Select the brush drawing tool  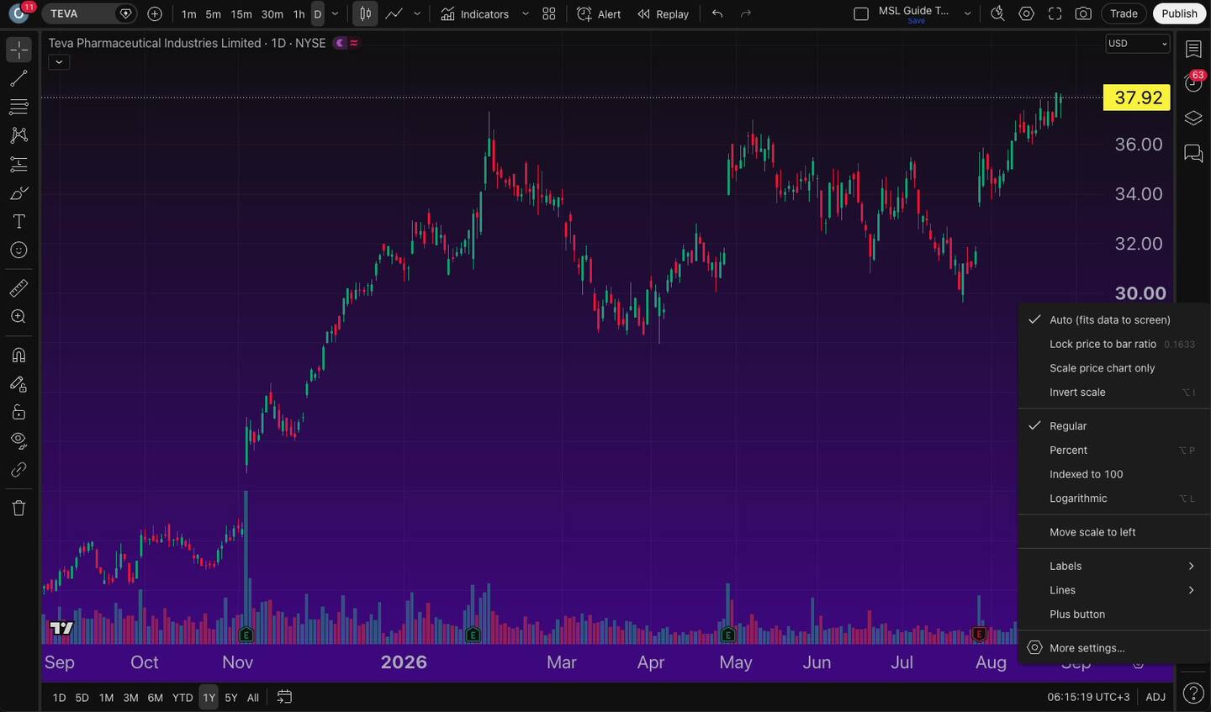(19, 193)
